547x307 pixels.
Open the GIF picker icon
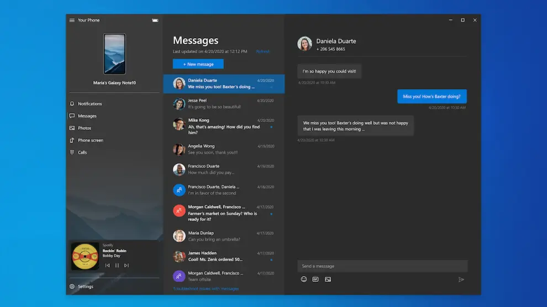(x=315, y=279)
